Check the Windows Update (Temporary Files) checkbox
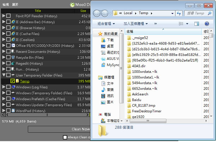 (x=8, y=105)
